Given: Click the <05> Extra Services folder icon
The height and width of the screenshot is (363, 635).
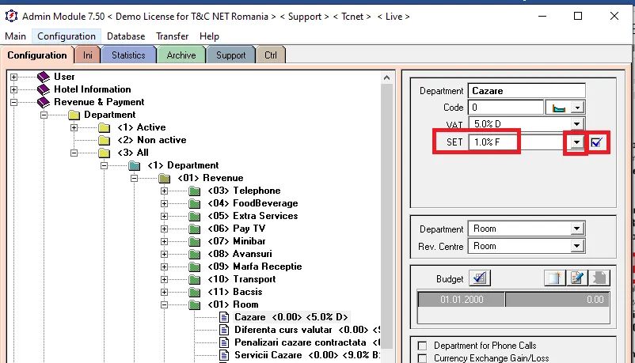Looking at the screenshot, I should [x=195, y=216].
